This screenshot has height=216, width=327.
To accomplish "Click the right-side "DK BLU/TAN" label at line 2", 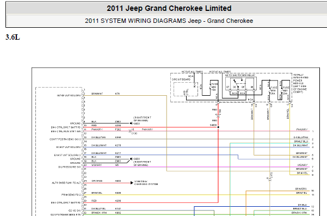I will pyautogui.click(x=301, y=138).
